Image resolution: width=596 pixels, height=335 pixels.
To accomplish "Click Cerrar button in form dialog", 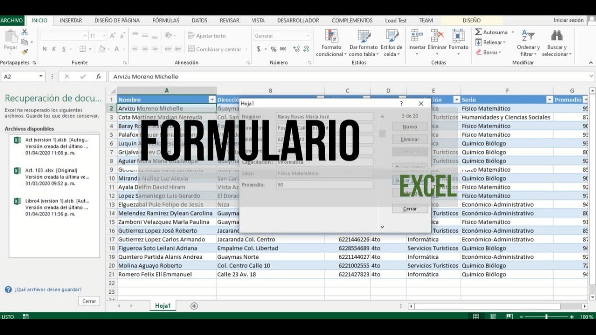I will tap(410, 209).
